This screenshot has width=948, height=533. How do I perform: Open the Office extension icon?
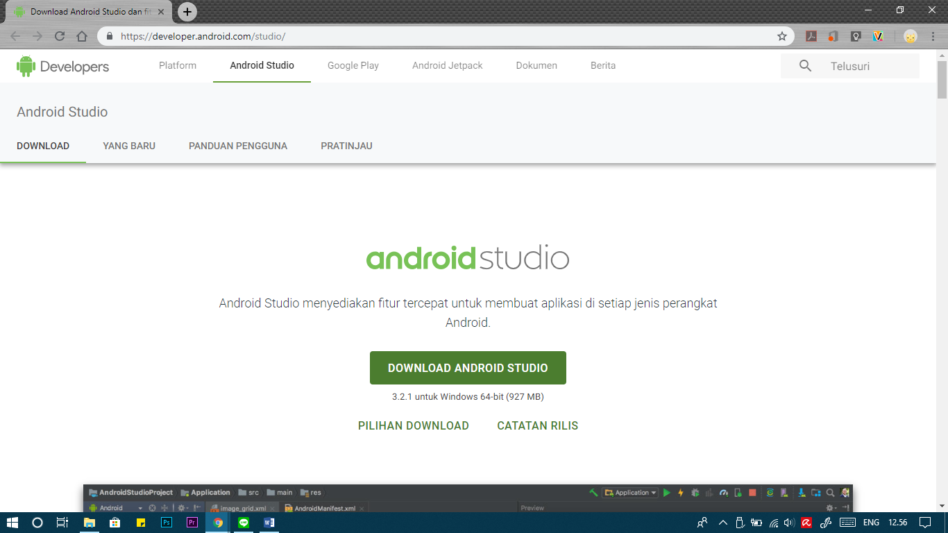pos(833,36)
